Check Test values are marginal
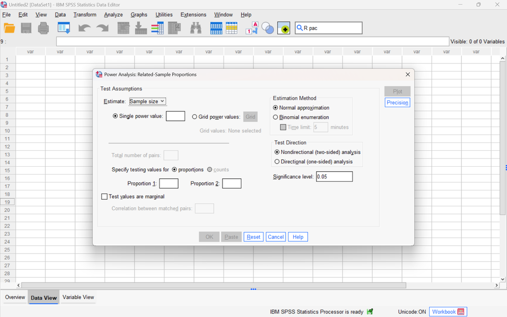507x317 pixels. click(104, 196)
